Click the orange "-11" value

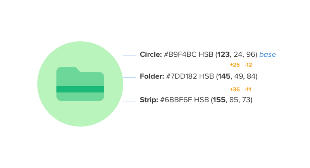[248, 89]
